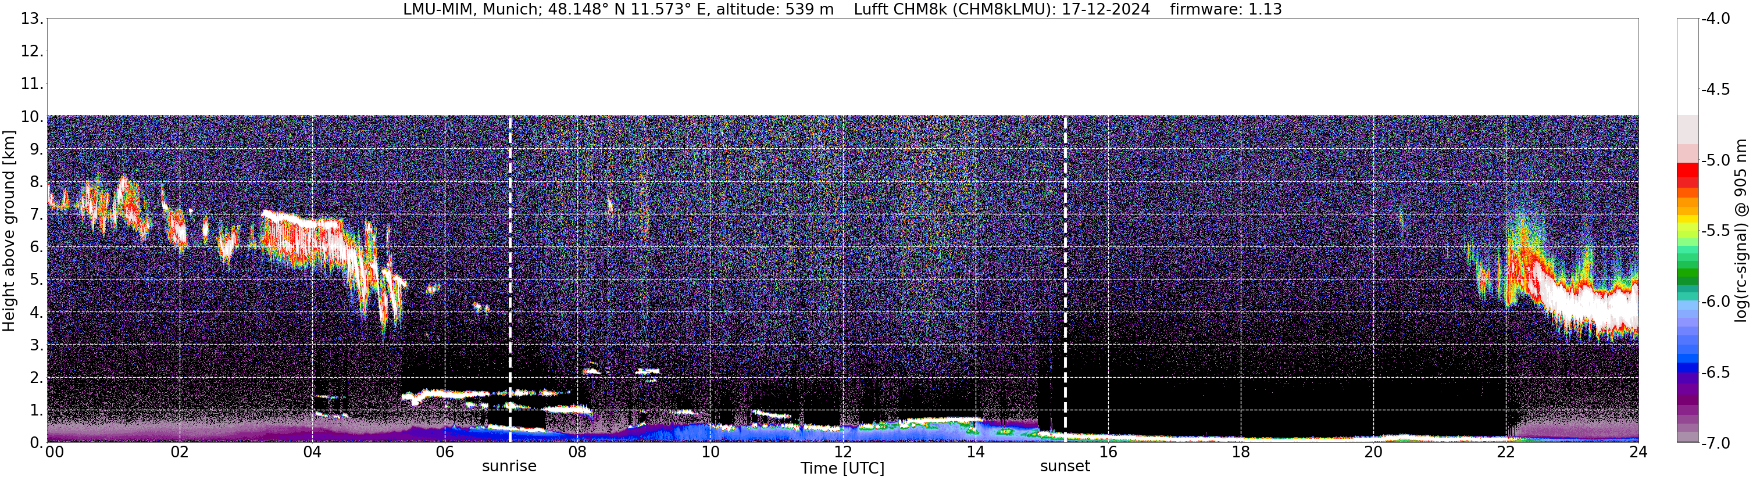
Task: Click the x-axis tick label '00'
Action: tap(55, 452)
